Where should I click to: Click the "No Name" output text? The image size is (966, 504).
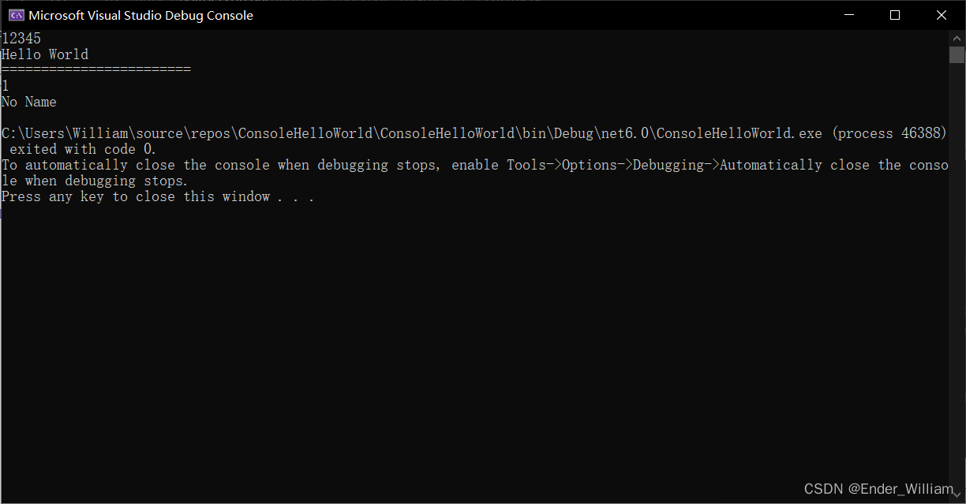click(29, 102)
